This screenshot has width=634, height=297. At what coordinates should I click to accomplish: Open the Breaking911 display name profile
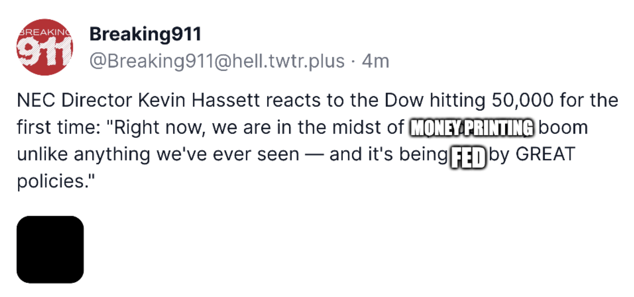point(145,34)
